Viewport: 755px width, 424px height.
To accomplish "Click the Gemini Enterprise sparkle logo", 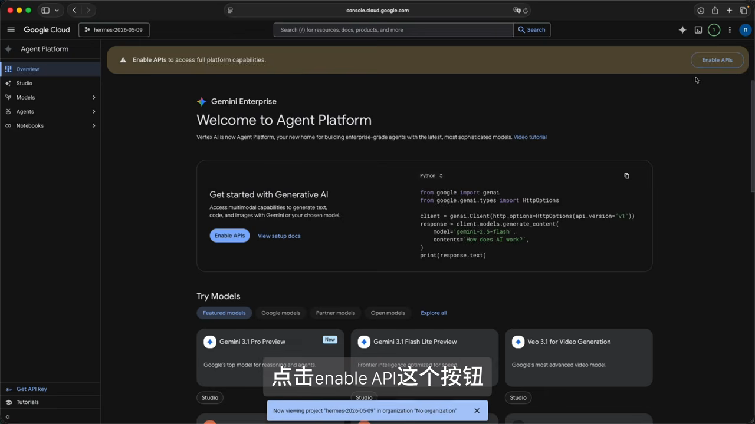I will (202, 101).
